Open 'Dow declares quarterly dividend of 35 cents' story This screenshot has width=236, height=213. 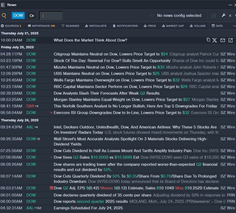point(102,195)
